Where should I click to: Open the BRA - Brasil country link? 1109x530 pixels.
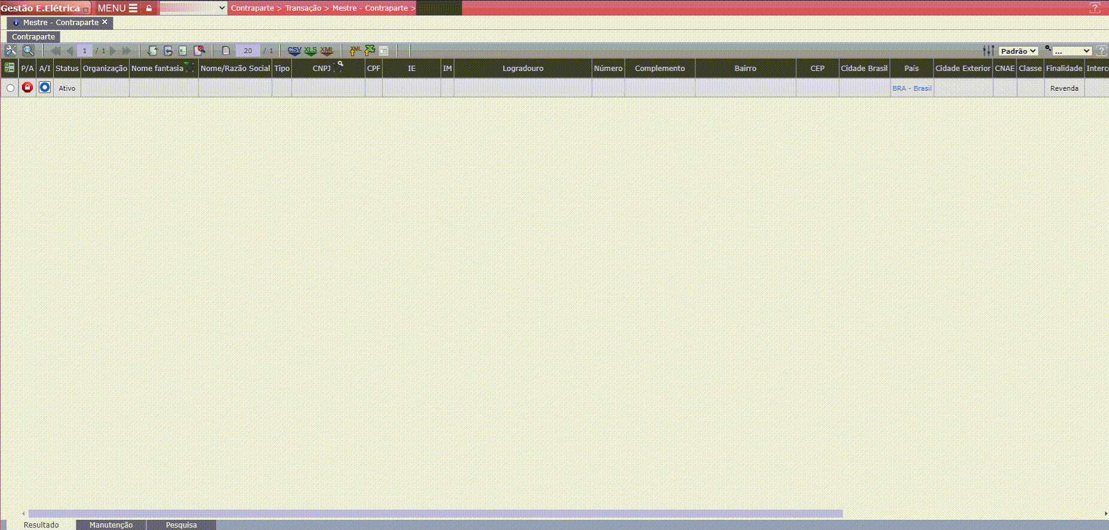(x=911, y=88)
